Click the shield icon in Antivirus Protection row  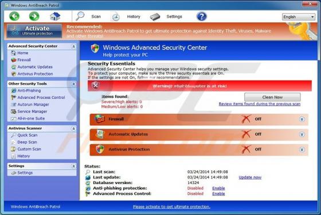click(100, 149)
